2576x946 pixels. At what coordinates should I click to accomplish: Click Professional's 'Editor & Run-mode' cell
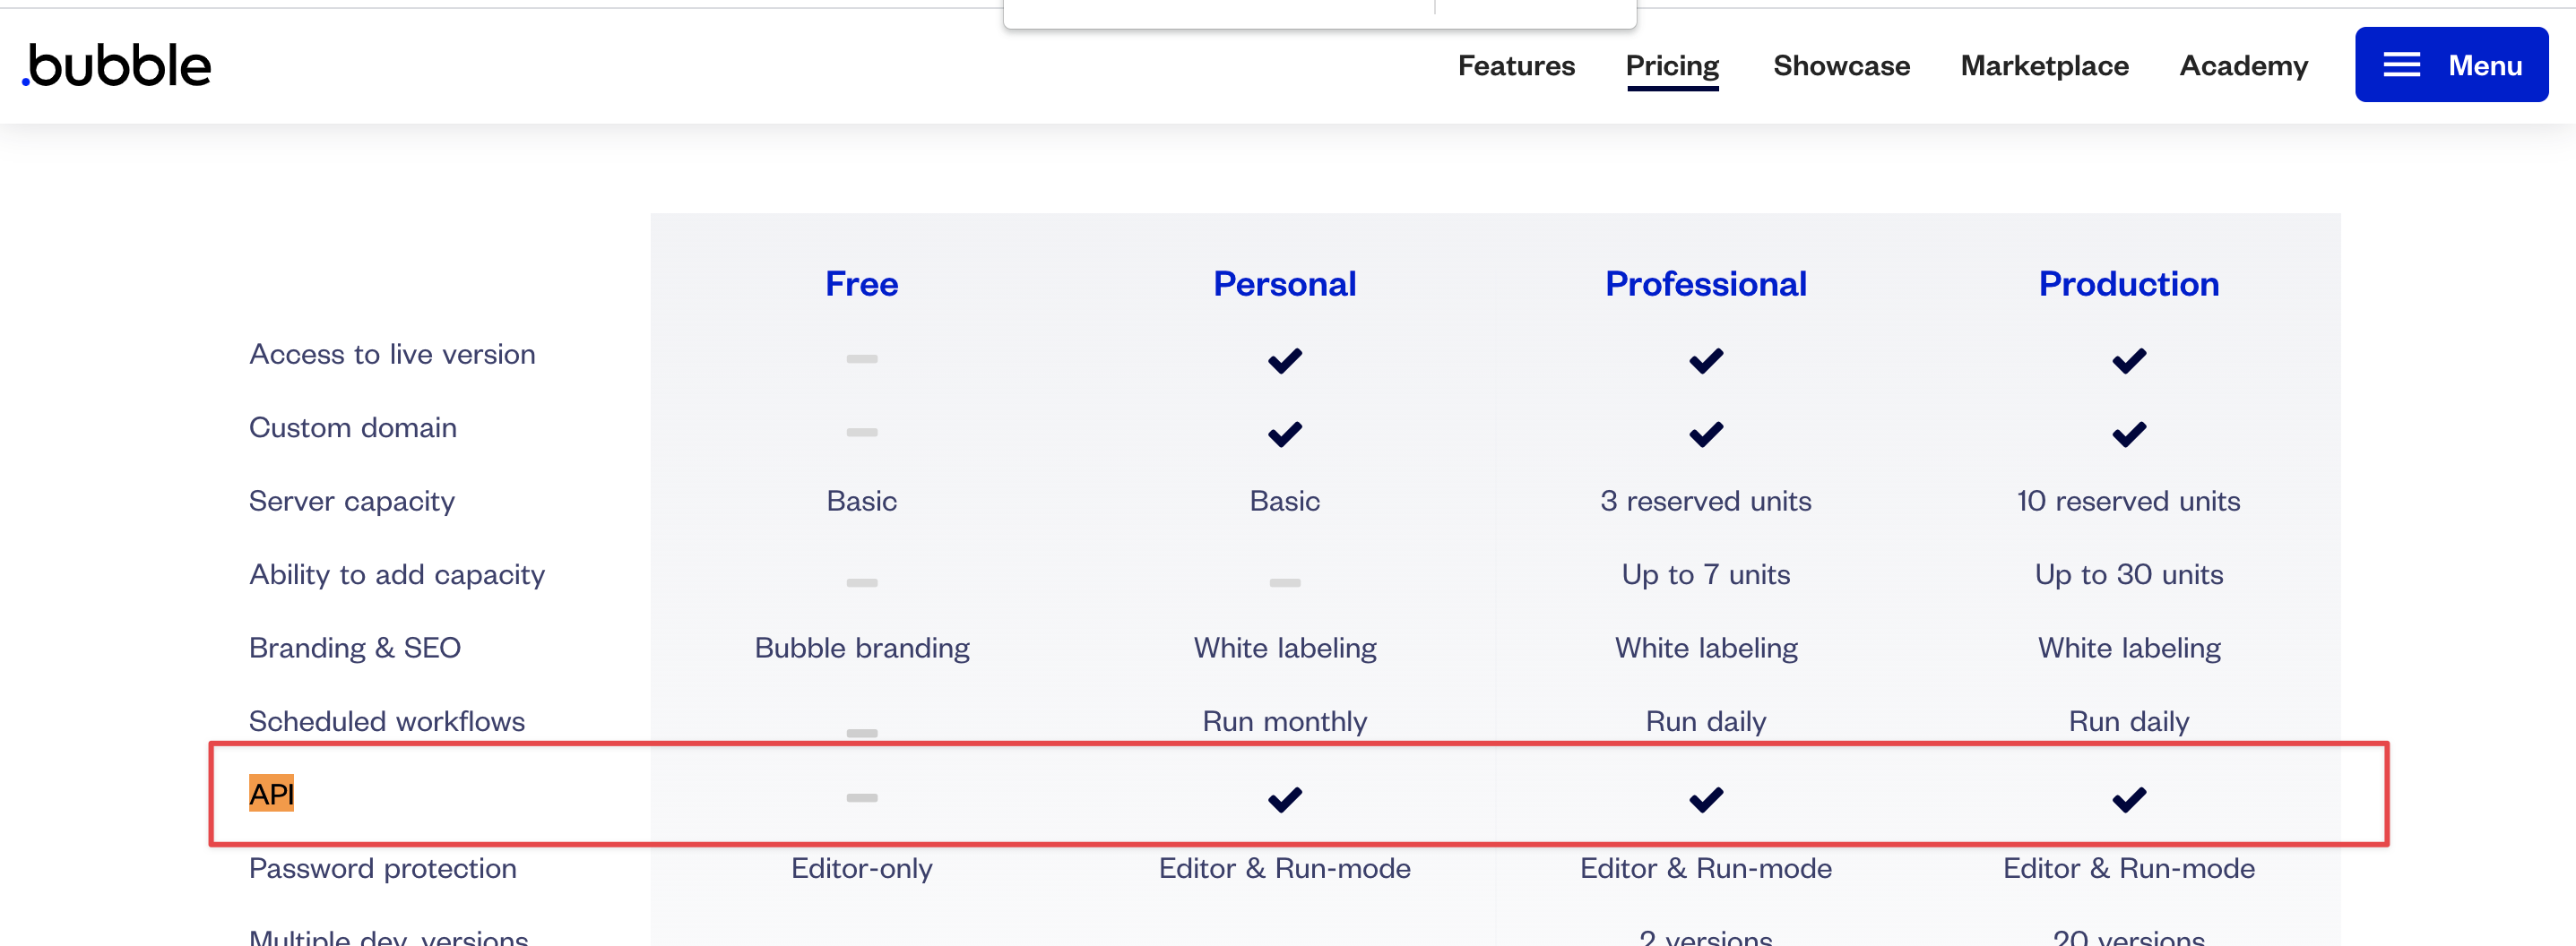pos(1705,868)
